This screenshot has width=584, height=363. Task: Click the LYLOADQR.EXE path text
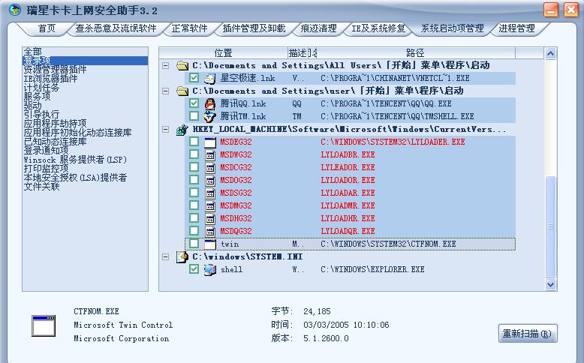348,231
